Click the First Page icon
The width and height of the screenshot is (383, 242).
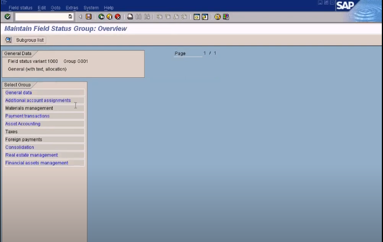(159, 17)
